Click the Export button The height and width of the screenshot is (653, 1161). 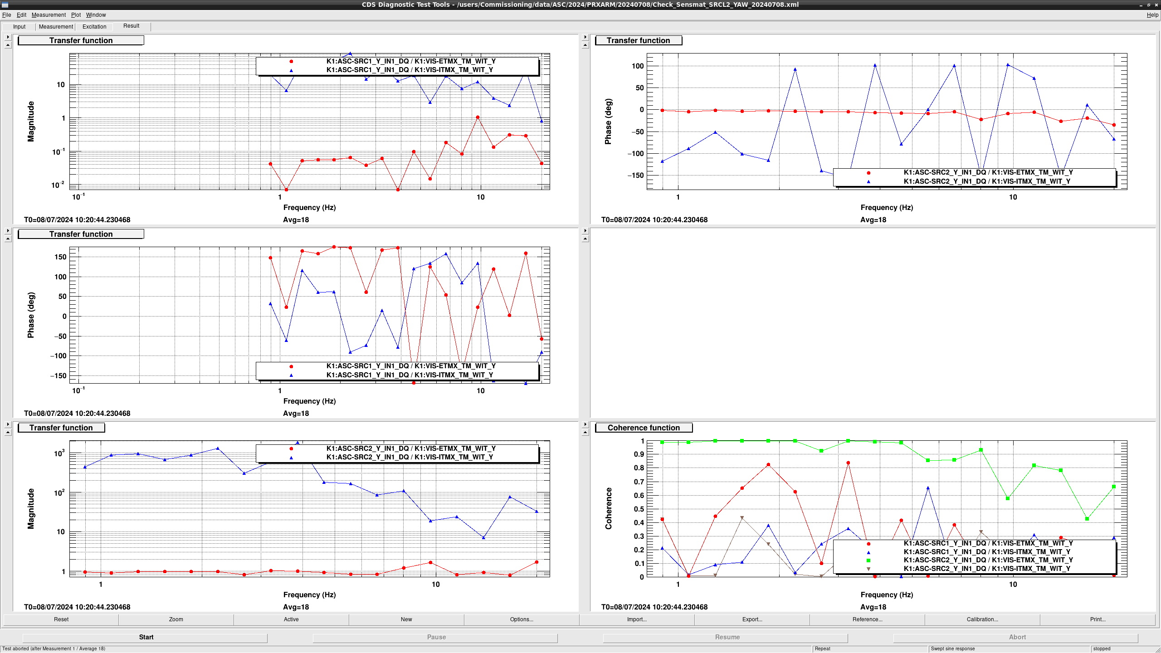coord(752,619)
